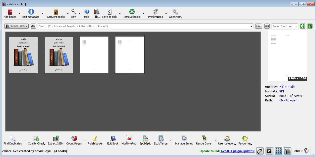Click Path 'Click to open' link
The height and width of the screenshot is (157, 316).
click(288, 100)
